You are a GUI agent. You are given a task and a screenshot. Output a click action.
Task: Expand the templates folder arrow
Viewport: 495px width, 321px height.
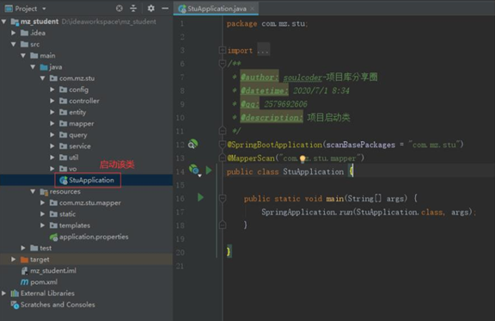[42, 225]
